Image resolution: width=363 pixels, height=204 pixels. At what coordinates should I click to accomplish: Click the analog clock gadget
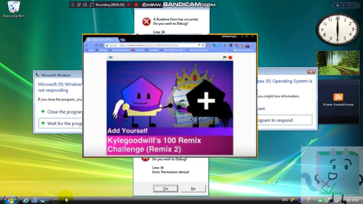337,29
